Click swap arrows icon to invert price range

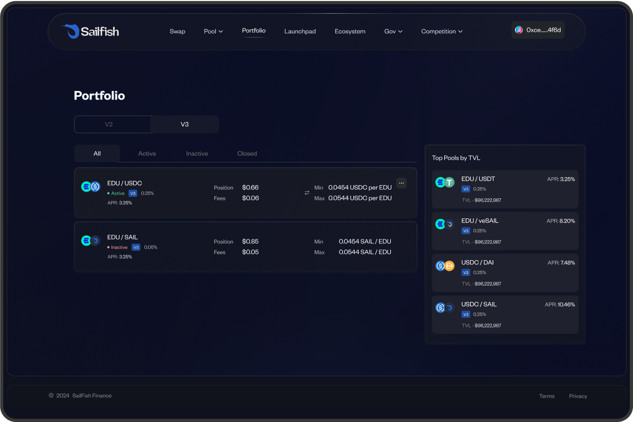[307, 193]
